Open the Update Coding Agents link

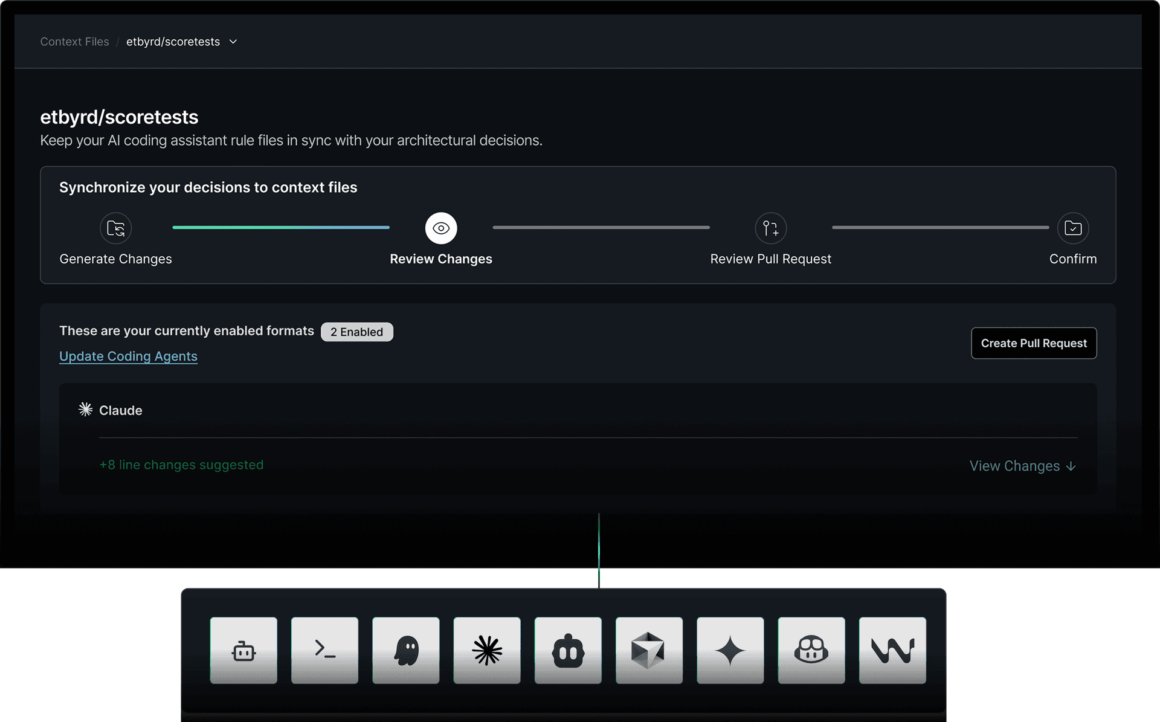click(x=128, y=356)
